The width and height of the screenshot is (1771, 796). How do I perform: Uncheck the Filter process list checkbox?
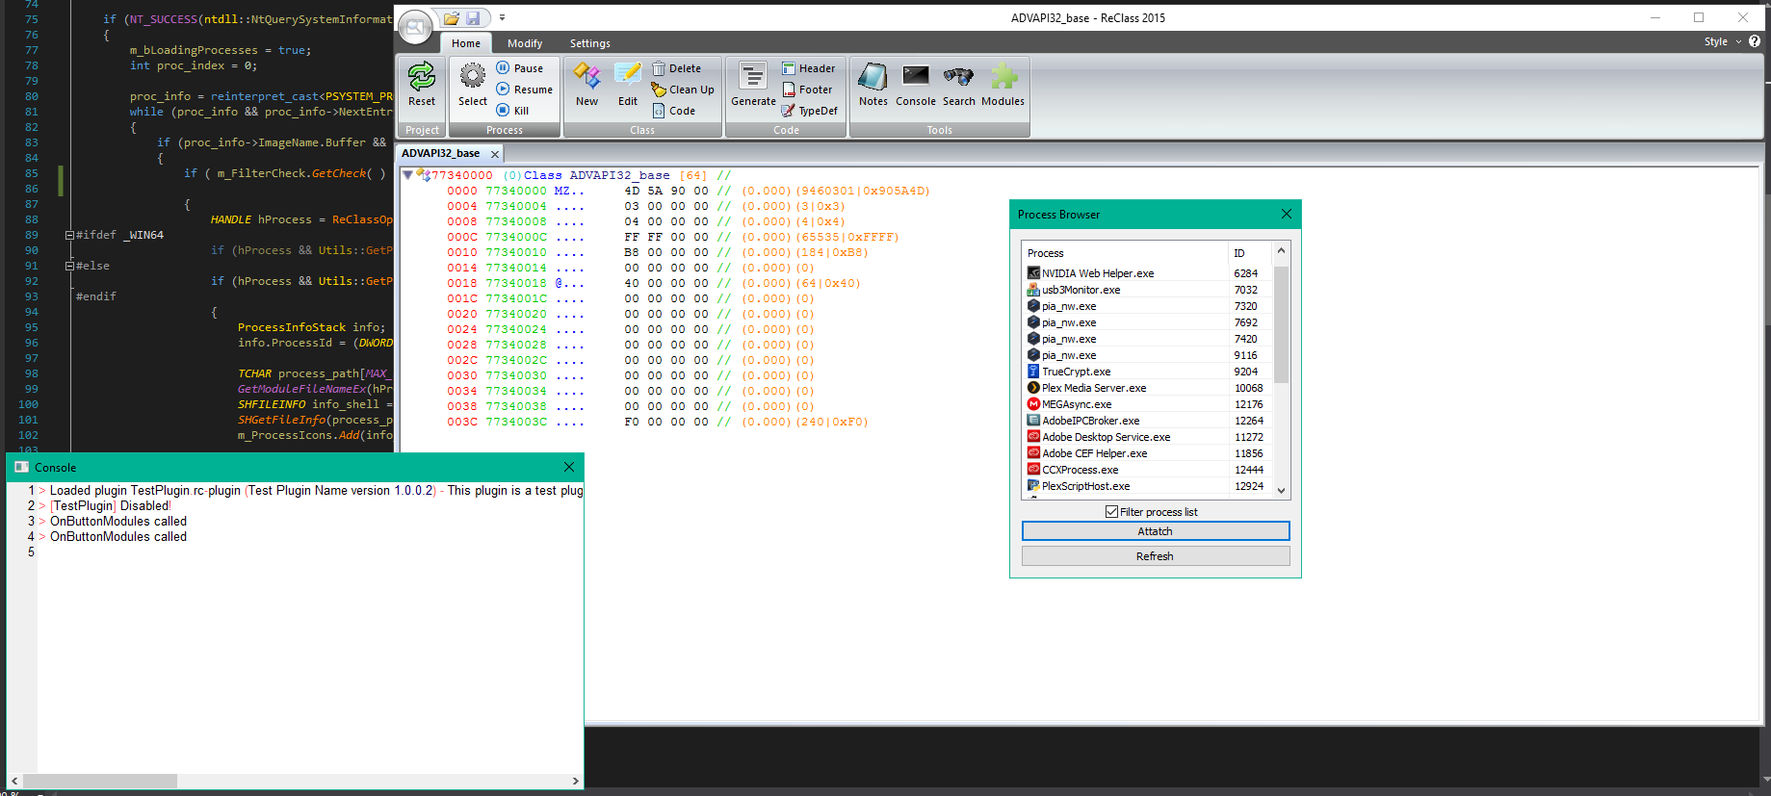1112,512
